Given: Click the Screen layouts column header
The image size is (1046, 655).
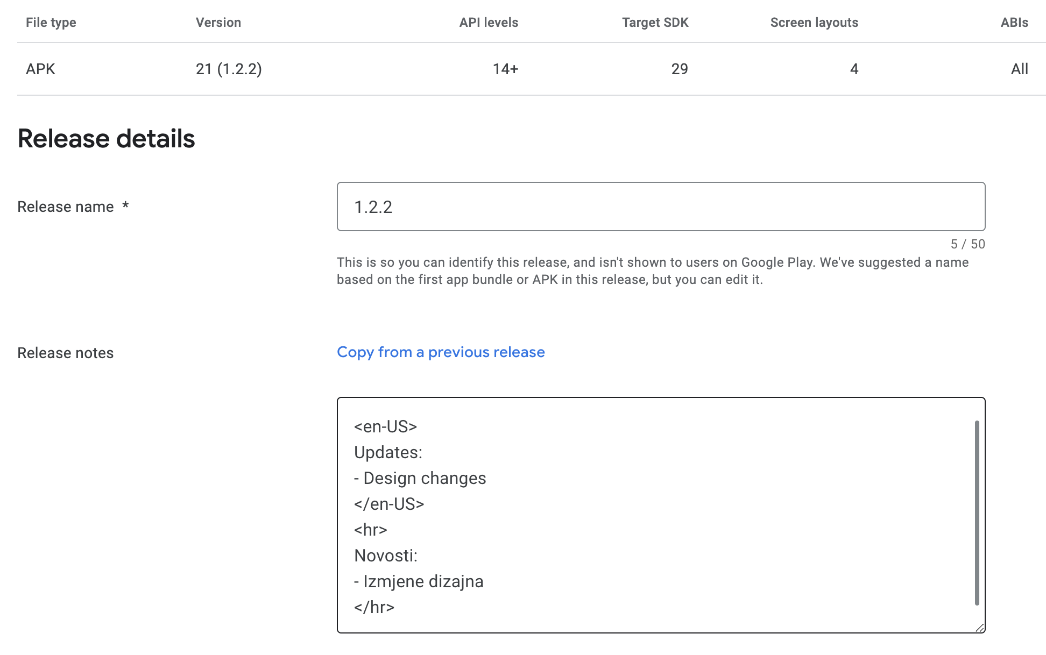Looking at the screenshot, I should [814, 23].
